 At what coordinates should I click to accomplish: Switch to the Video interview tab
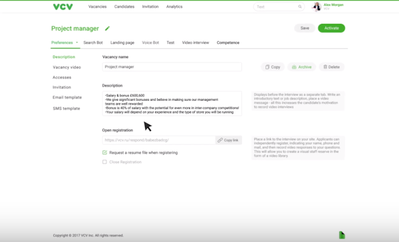click(x=196, y=42)
